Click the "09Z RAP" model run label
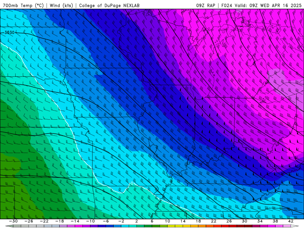The width and height of the screenshot is (304, 228). click(206, 5)
